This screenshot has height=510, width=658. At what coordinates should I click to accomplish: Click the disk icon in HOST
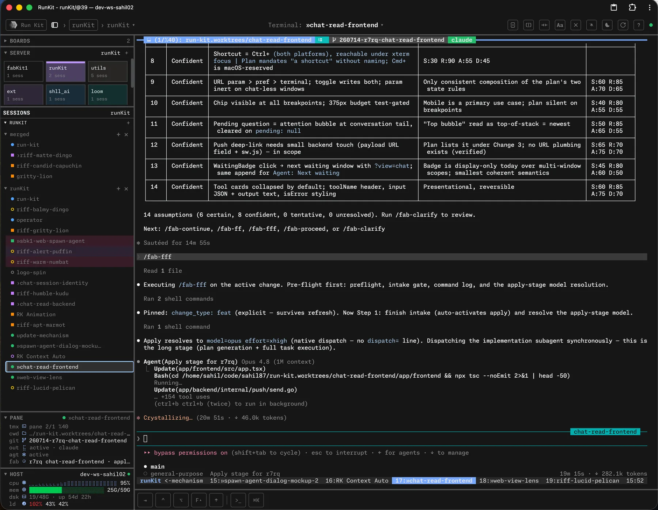click(x=24, y=497)
